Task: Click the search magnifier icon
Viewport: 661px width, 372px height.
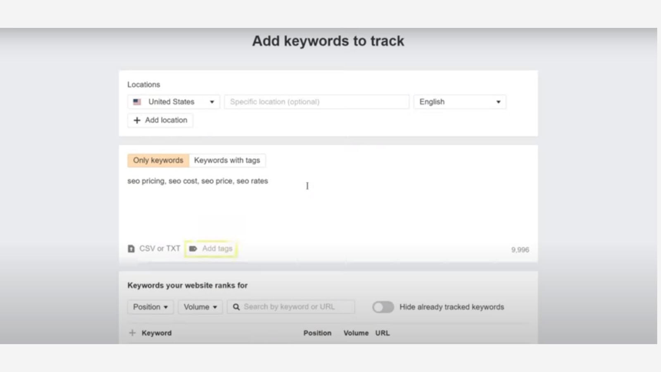Action: pyautogui.click(x=236, y=307)
